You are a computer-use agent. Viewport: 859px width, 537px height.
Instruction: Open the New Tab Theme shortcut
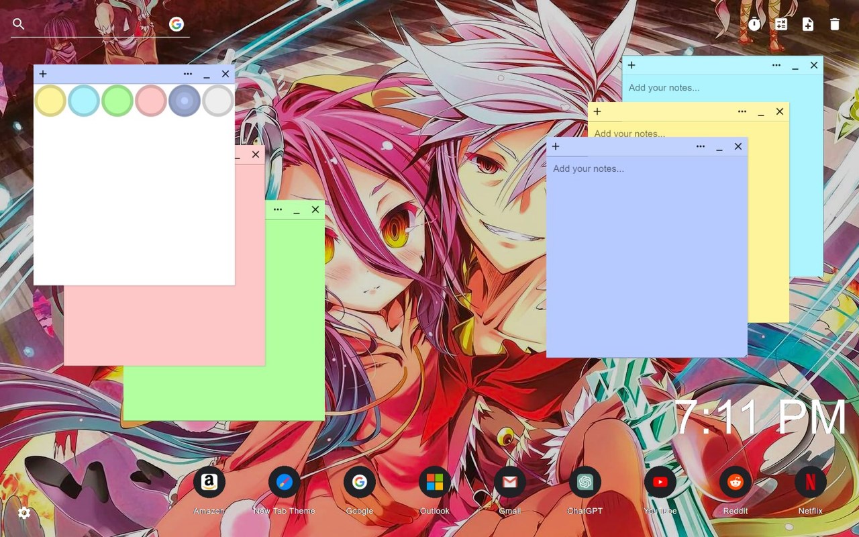(285, 482)
